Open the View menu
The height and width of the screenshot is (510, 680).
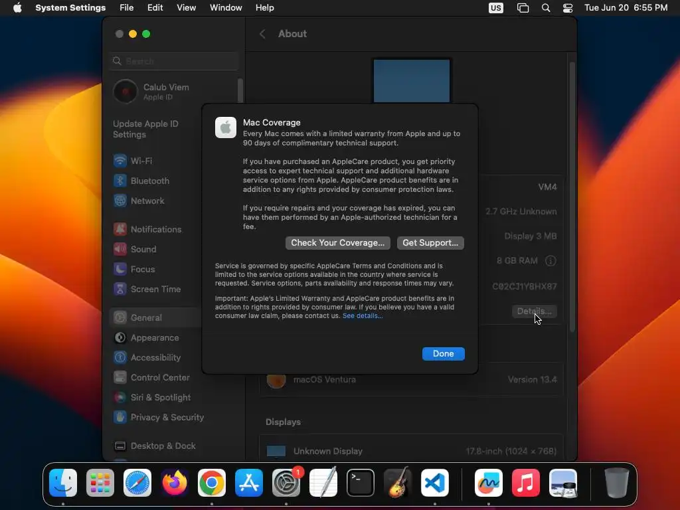(186, 8)
